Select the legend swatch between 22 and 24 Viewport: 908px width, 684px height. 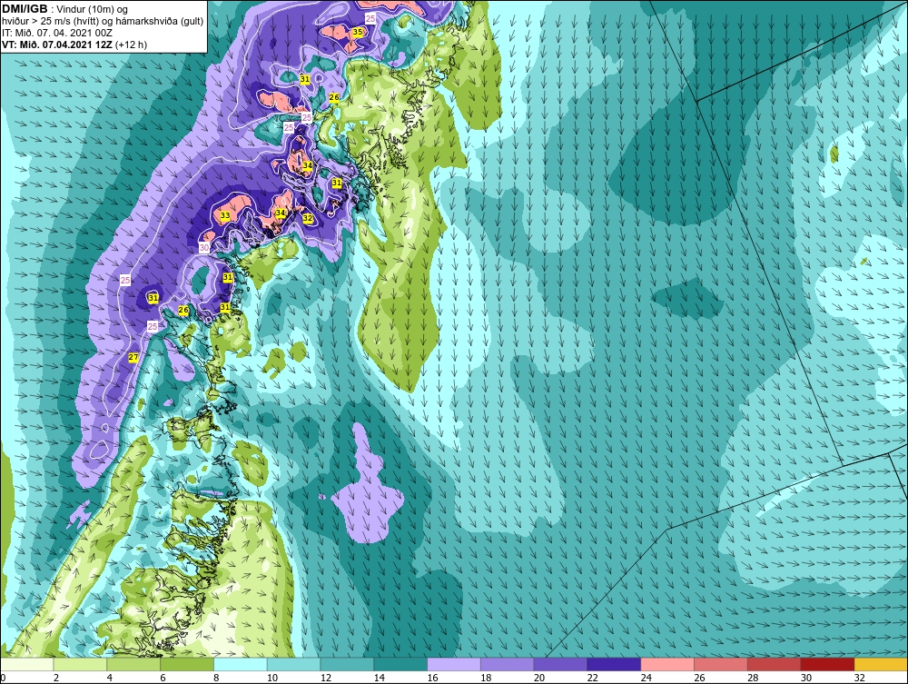click(614, 664)
